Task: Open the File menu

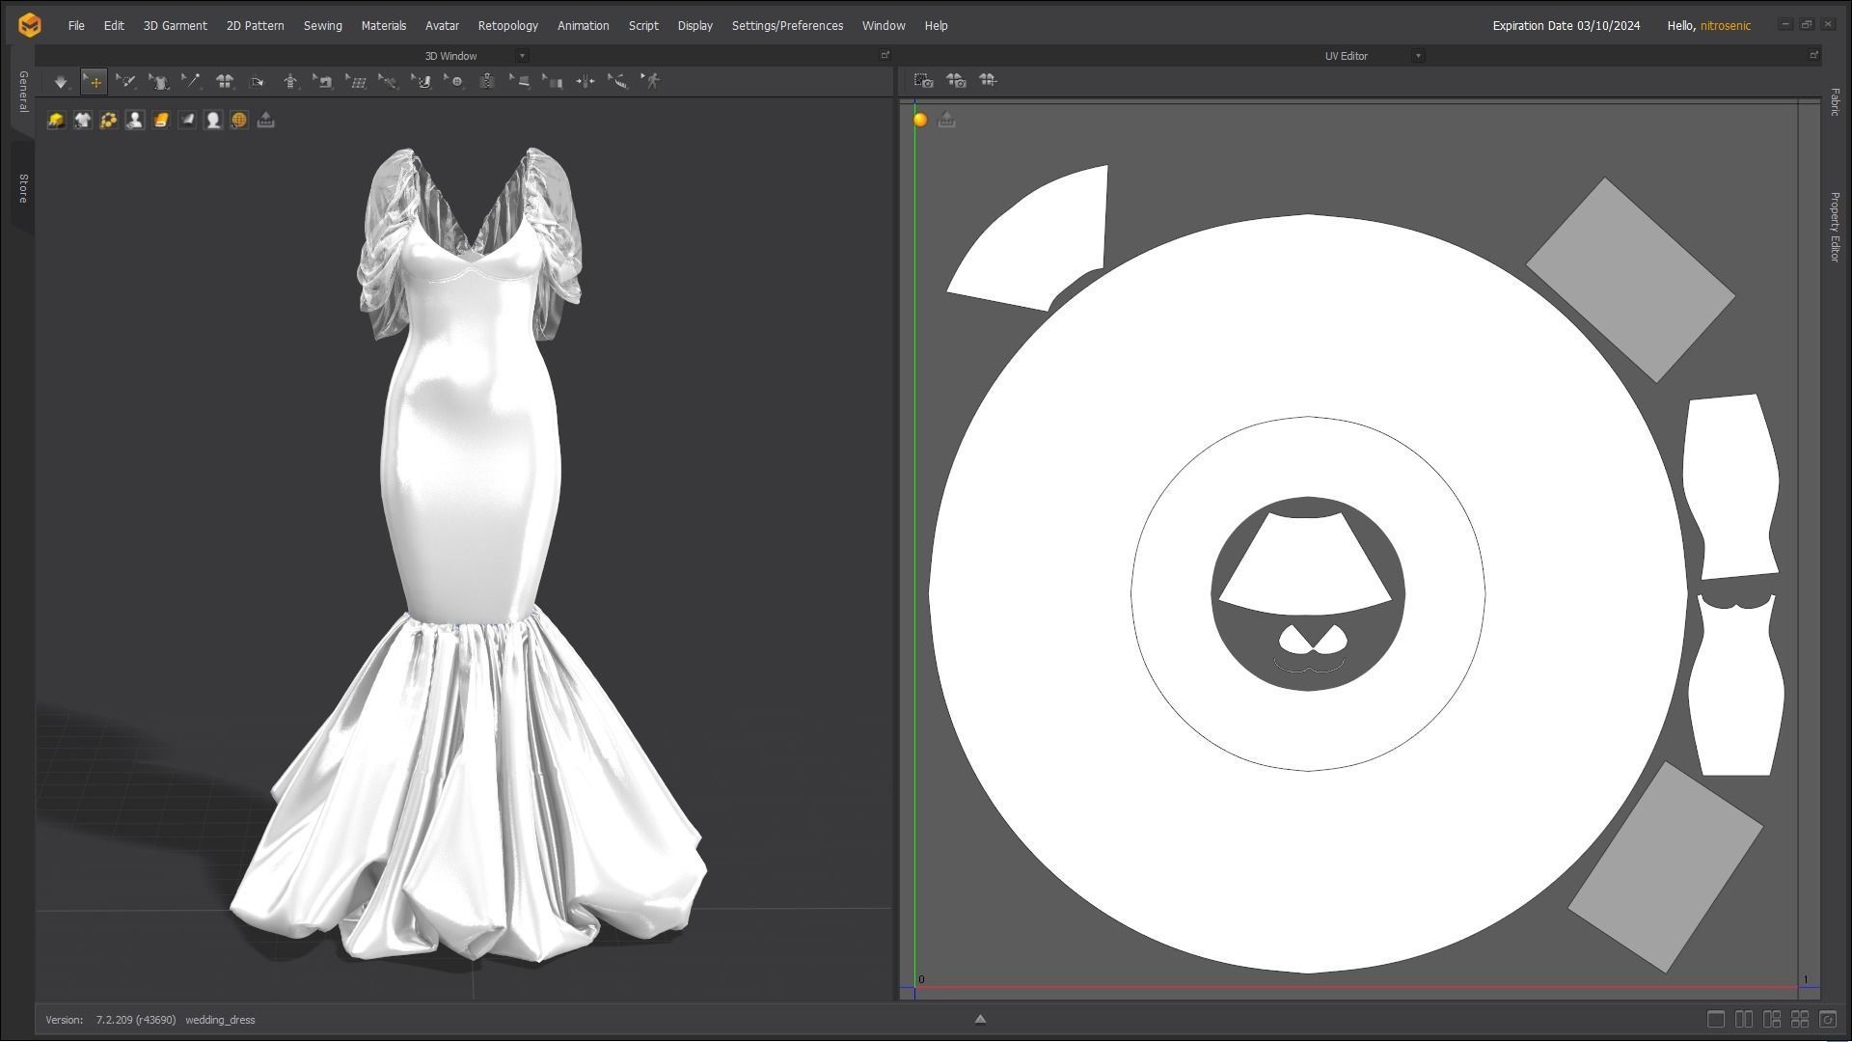Action: [x=76, y=26]
